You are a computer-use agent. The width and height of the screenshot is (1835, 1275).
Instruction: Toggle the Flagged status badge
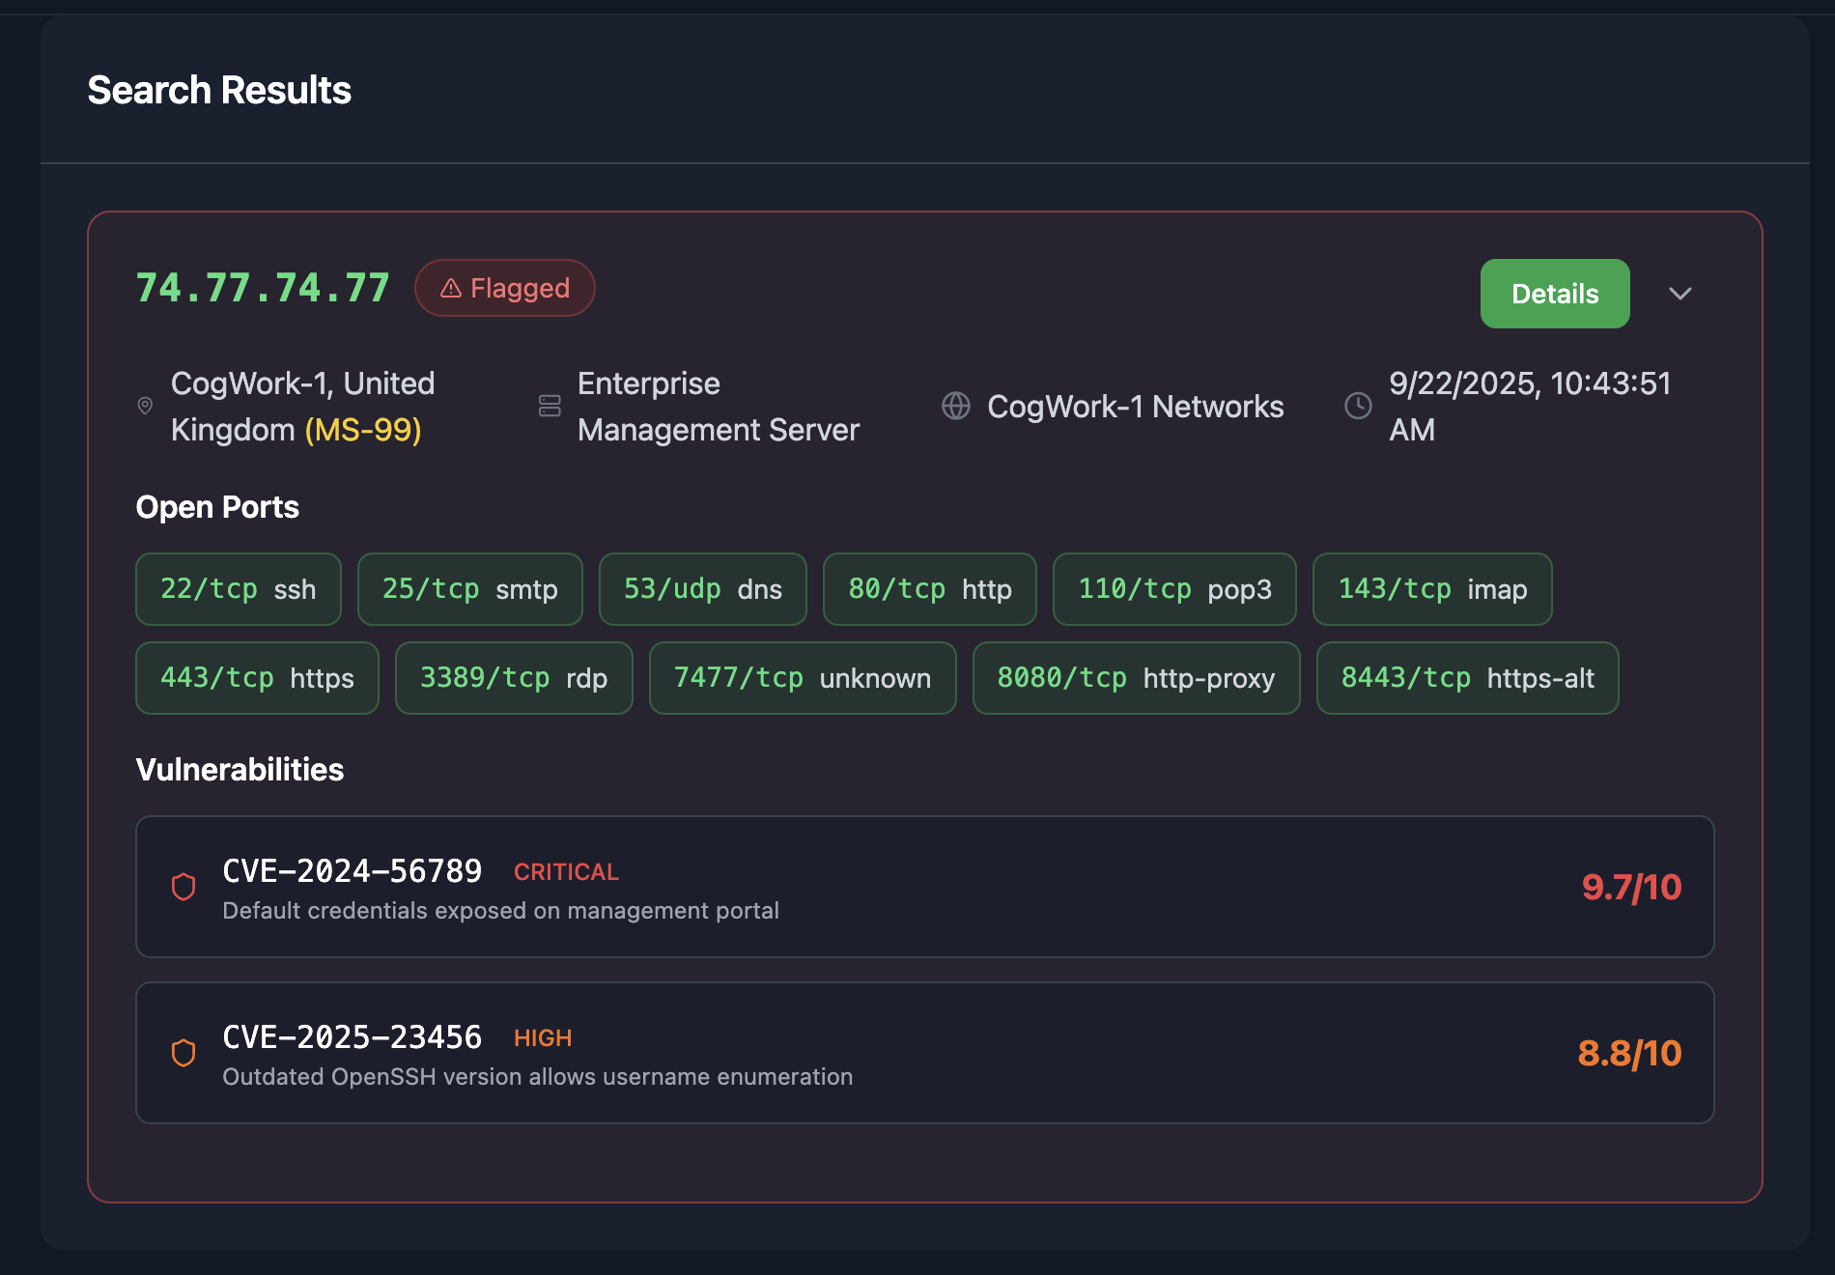click(x=504, y=287)
